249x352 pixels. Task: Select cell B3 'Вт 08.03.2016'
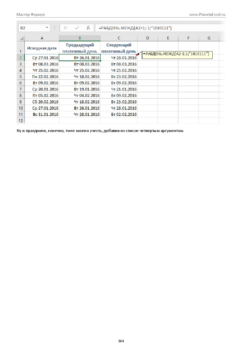click(80, 64)
